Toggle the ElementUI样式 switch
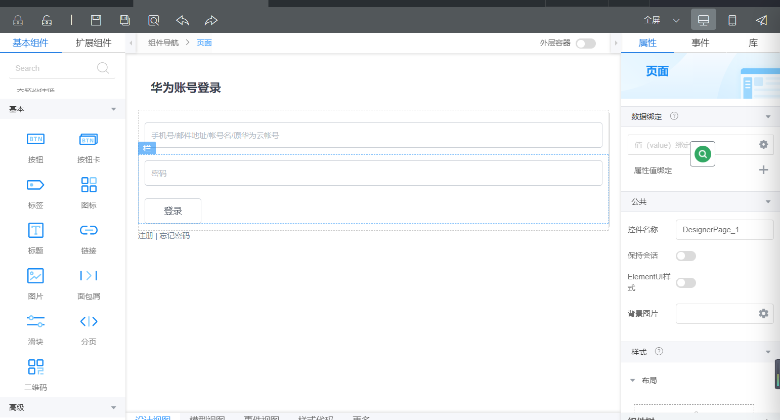 686,282
